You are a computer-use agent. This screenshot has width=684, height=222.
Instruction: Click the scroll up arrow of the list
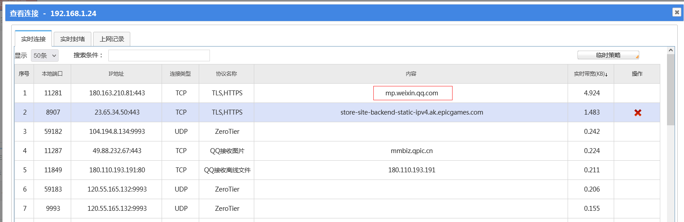[671, 51]
